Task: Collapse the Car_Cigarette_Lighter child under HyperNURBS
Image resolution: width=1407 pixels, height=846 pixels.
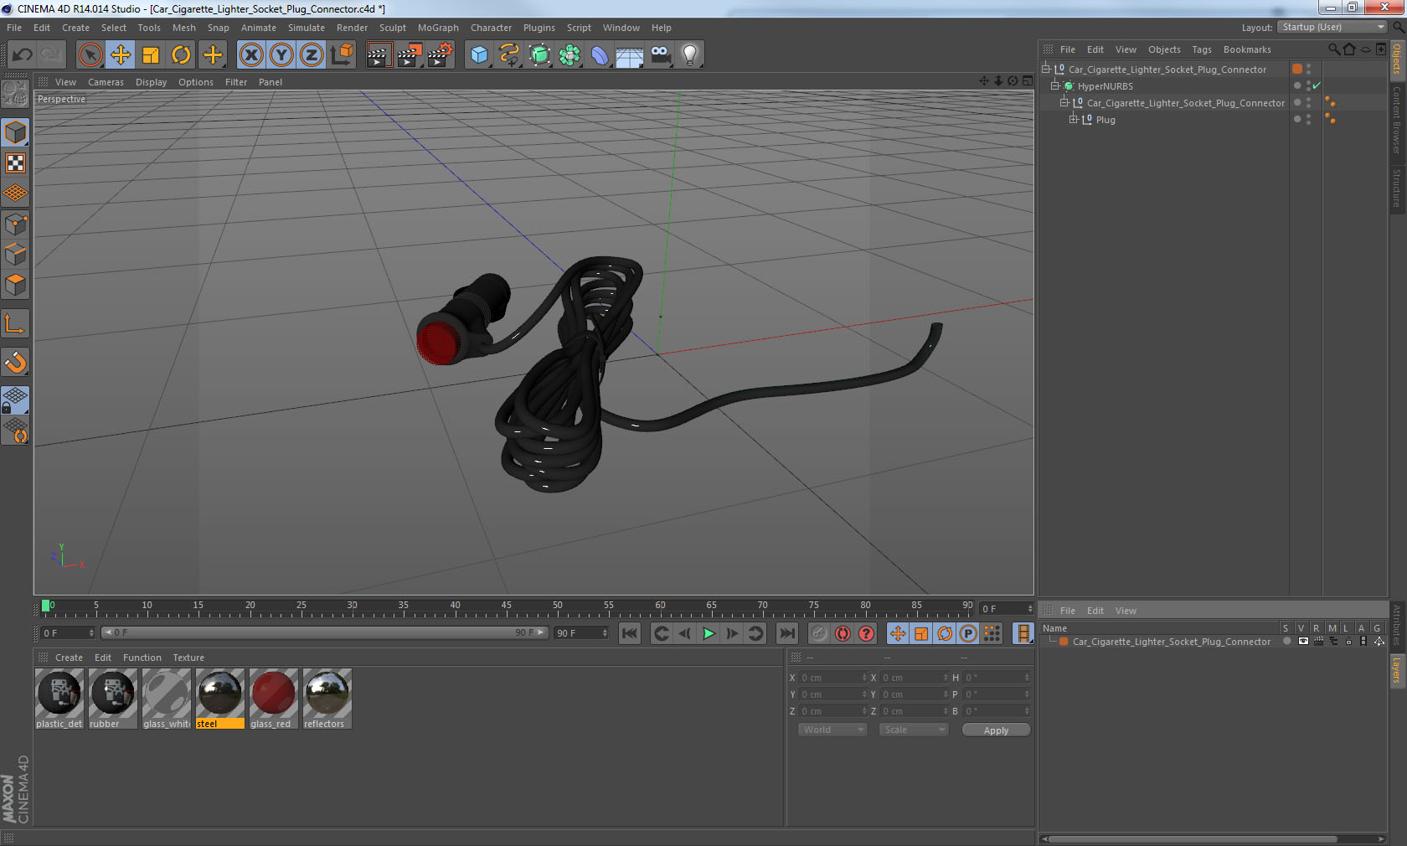Action: 1064,103
